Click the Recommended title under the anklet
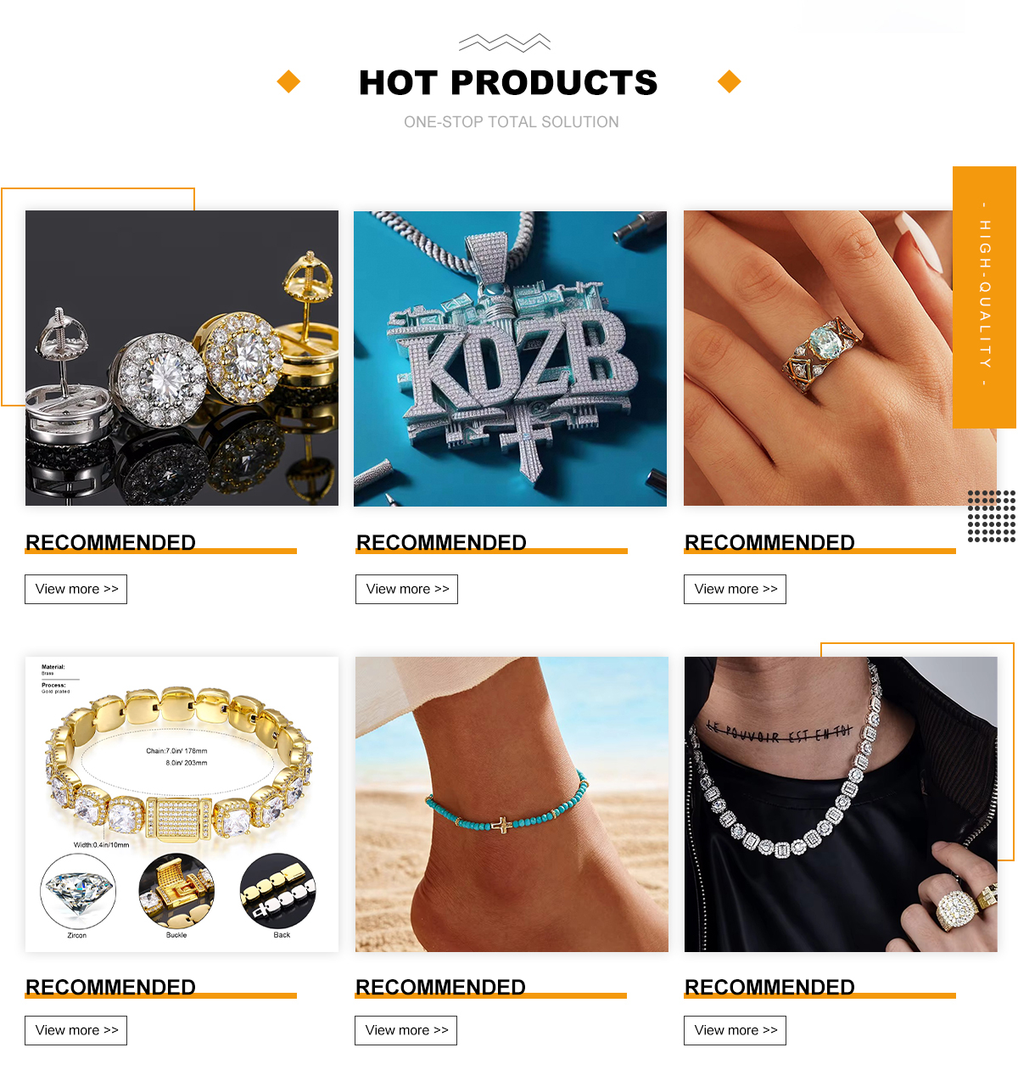The width and height of the screenshot is (1018, 1070). click(440, 987)
